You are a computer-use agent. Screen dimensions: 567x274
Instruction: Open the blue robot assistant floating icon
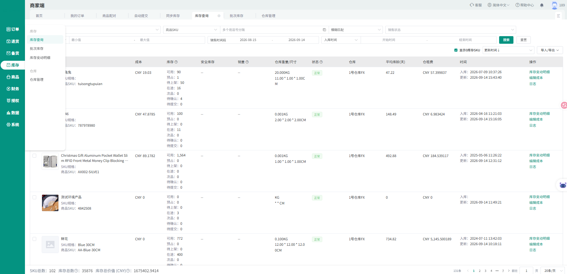(563, 185)
